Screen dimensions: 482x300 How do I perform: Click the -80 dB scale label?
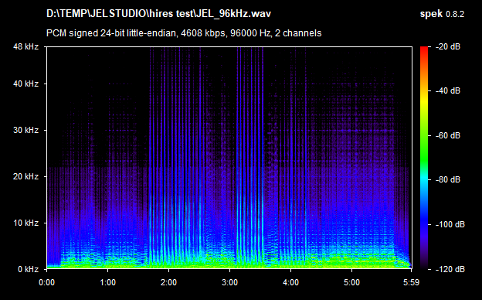[x=448, y=179]
